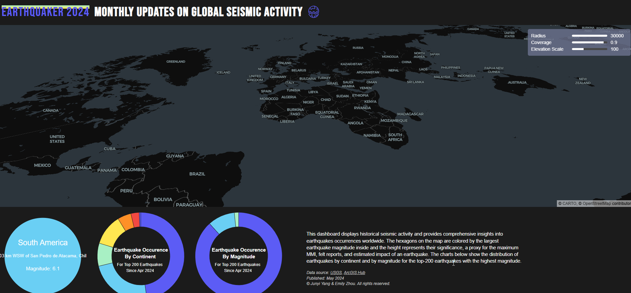Viewport: 631px width, 293px height.
Task: Click the Coverage slider track
Action: 589,42
